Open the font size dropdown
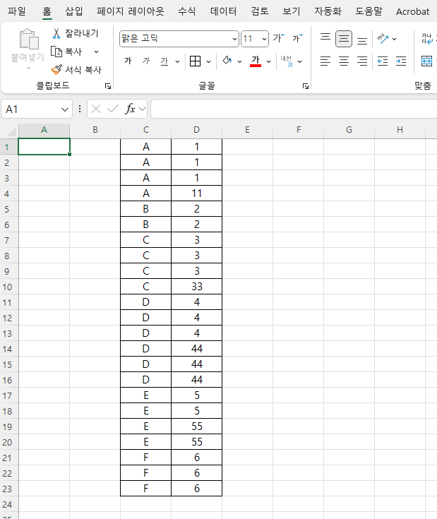This screenshot has height=519, width=437. click(x=264, y=39)
